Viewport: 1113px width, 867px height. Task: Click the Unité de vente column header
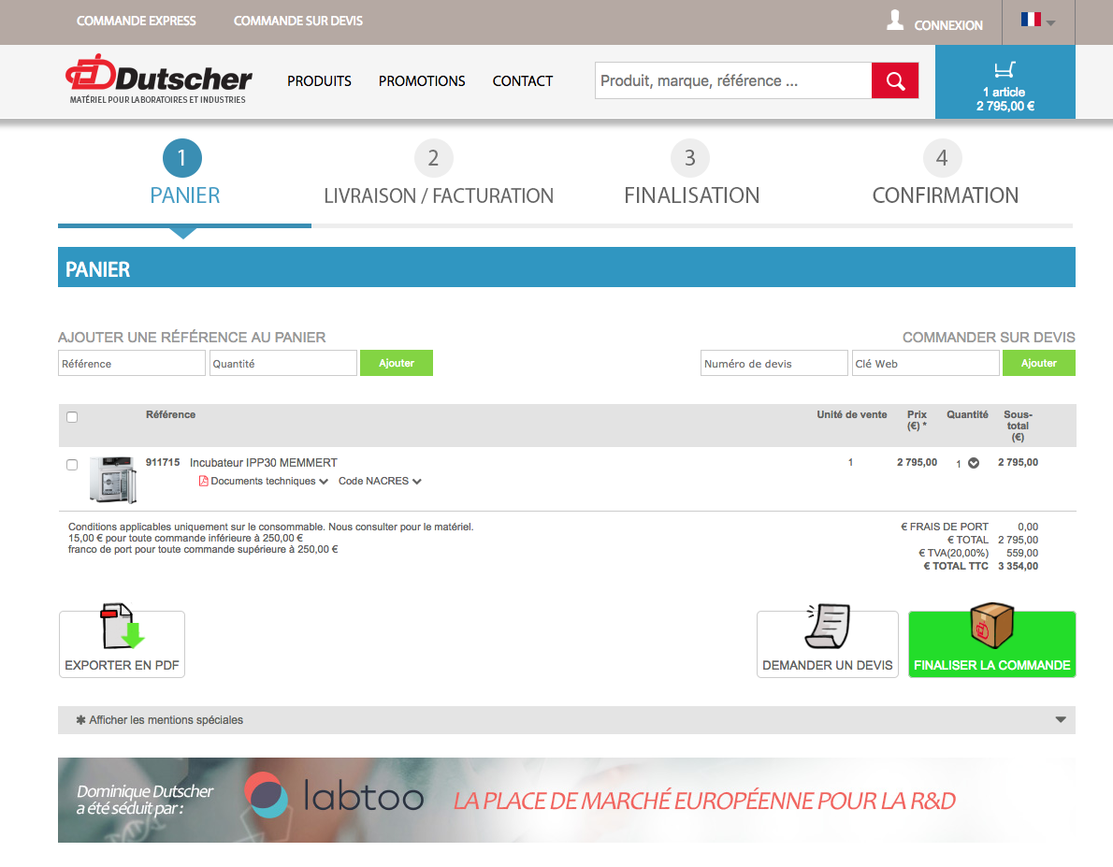click(852, 414)
